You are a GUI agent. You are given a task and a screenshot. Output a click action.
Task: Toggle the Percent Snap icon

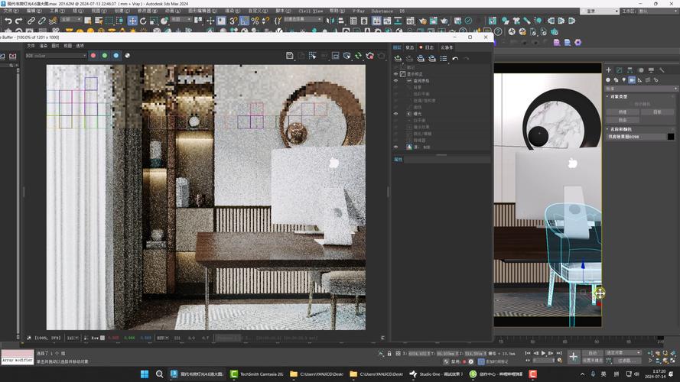point(255,21)
